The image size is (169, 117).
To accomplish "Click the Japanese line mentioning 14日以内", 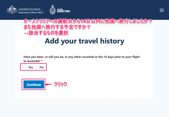I will pyautogui.click(x=88, y=21).
